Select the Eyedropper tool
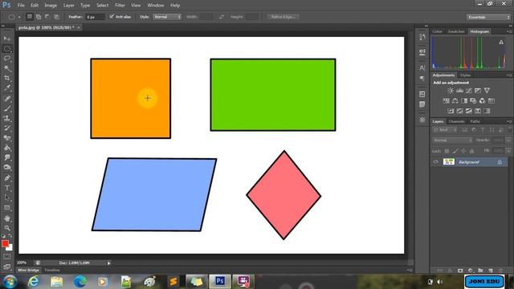This screenshot has width=514, height=289. click(7, 88)
